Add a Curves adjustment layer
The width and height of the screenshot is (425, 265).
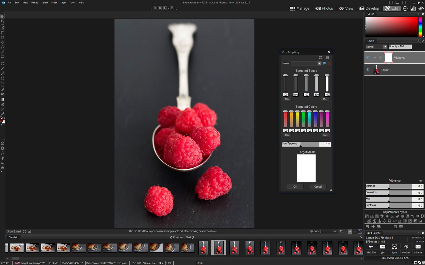click(377, 216)
